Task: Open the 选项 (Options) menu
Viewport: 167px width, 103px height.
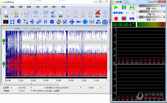Action: point(45,7)
